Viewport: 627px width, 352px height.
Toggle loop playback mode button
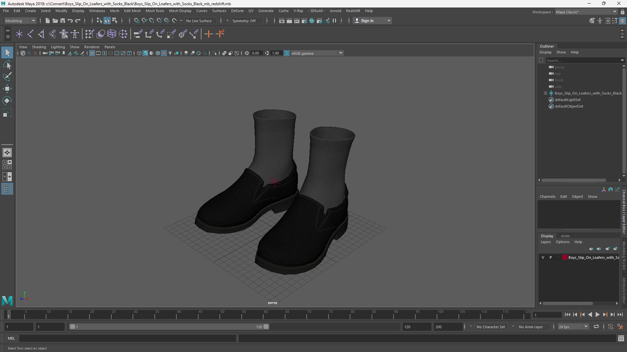pos(596,327)
